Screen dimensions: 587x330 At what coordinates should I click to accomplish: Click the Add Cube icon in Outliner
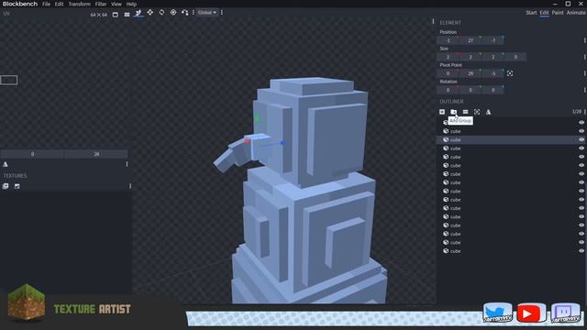coord(442,112)
